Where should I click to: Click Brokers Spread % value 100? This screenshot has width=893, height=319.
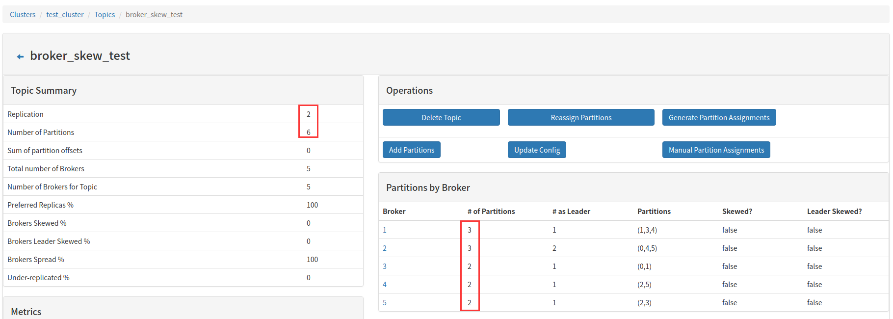312,259
